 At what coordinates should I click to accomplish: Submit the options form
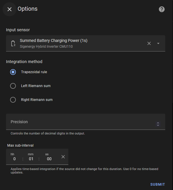pos(157,185)
